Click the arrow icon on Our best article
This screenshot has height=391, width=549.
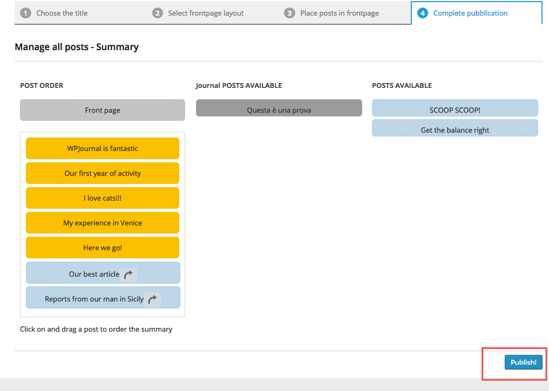click(128, 275)
